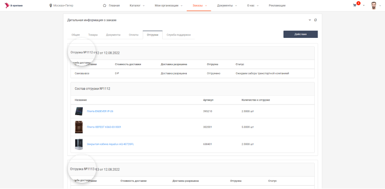Click the Количество к отгрузке column header
385x189 pixels.
pos(256,100)
